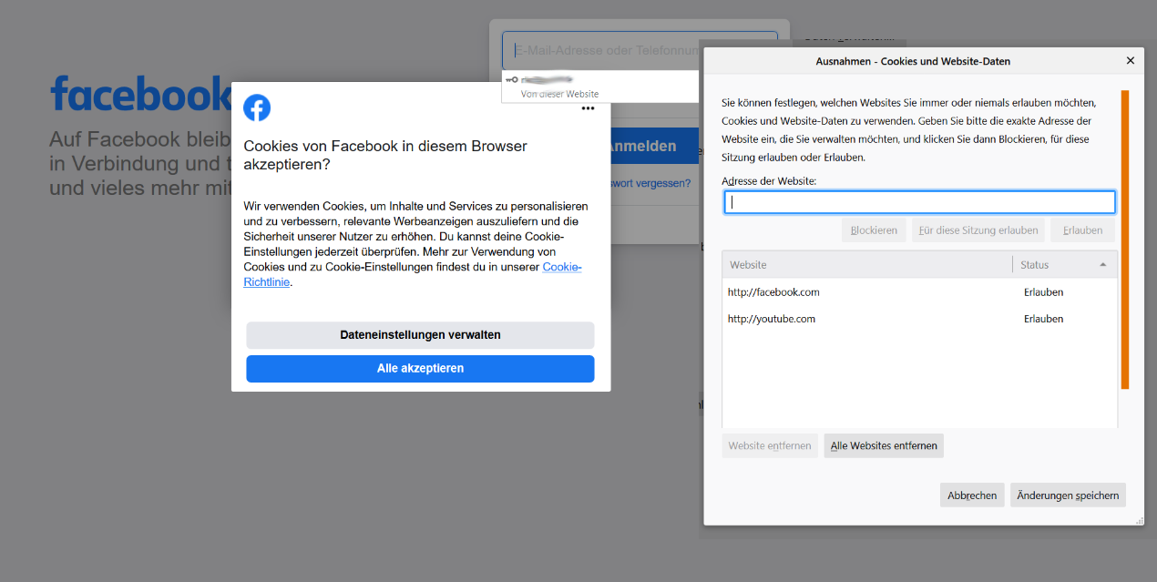Screen dimensions: 1157x582
Task: Click the resize grip of Ausnahmen dialog
Action: [1140, 520]
